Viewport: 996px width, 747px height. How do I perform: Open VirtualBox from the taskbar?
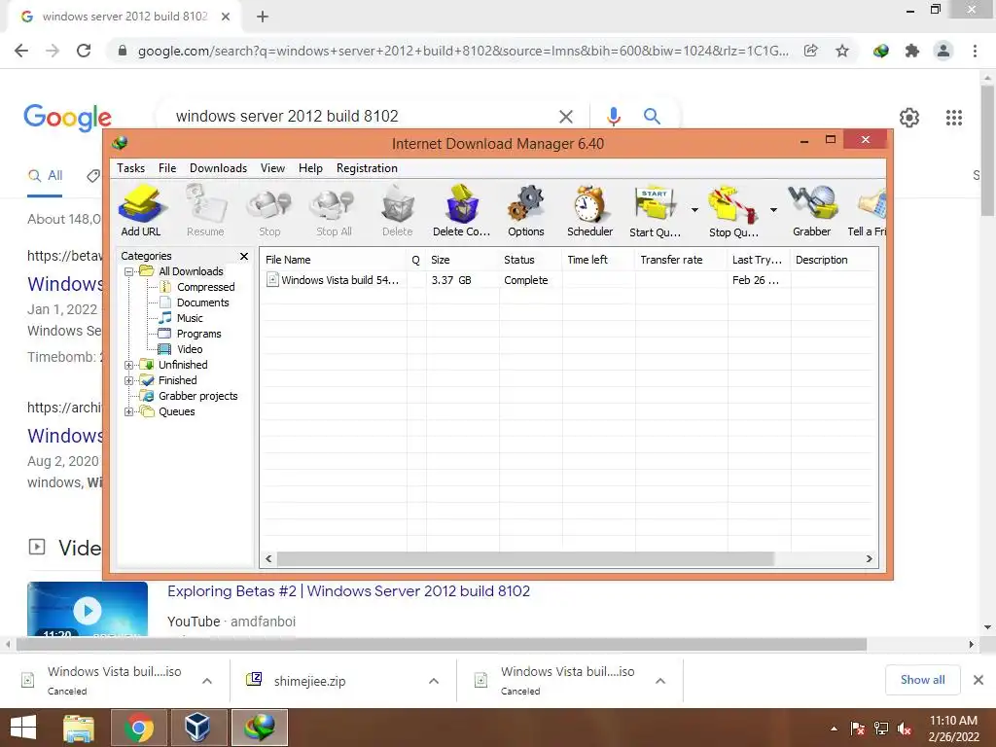tap(197, 728)
